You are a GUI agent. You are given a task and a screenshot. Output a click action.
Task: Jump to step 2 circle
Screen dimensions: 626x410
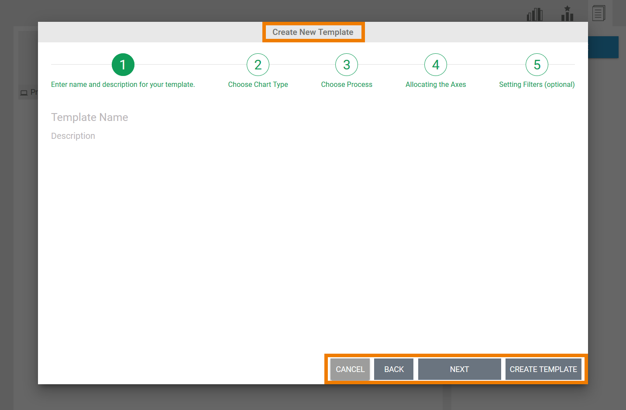(x=258, y=65)
